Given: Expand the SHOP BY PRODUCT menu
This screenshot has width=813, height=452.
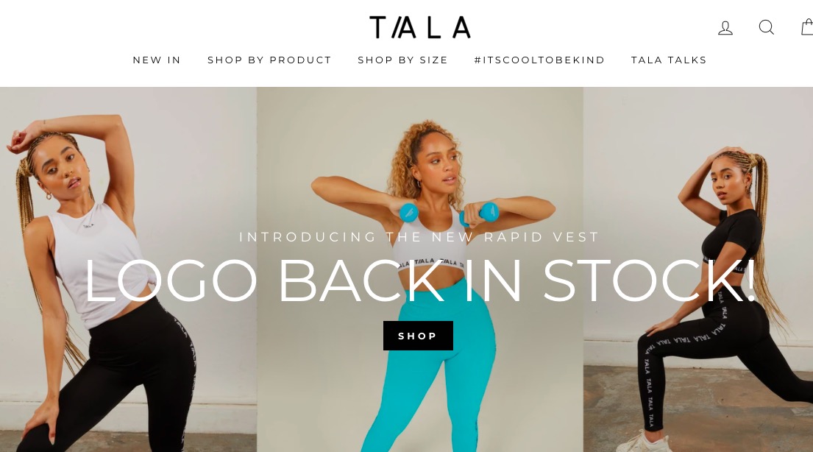Looking at the screenshot, I should (x=269, y=60).
